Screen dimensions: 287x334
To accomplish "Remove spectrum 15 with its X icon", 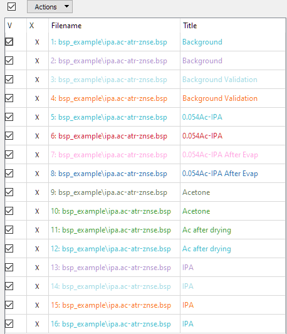I will (37, 305).
